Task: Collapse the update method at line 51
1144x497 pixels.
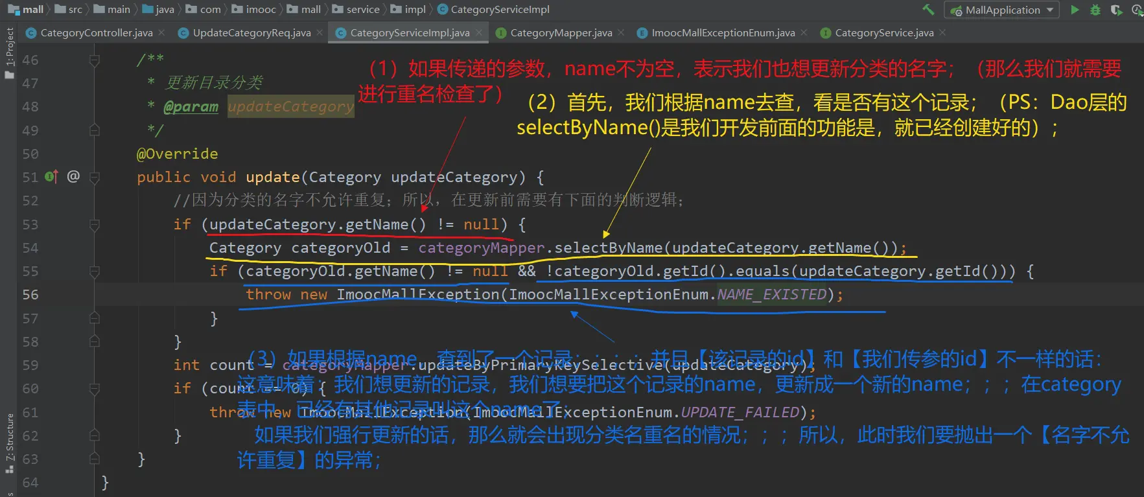Action: (x=95, y=177)
